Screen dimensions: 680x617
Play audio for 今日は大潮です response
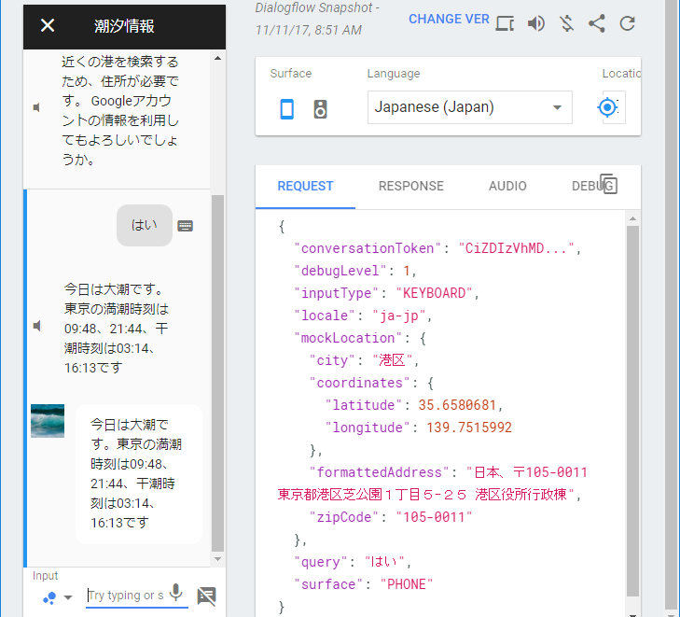click(37, 326)
